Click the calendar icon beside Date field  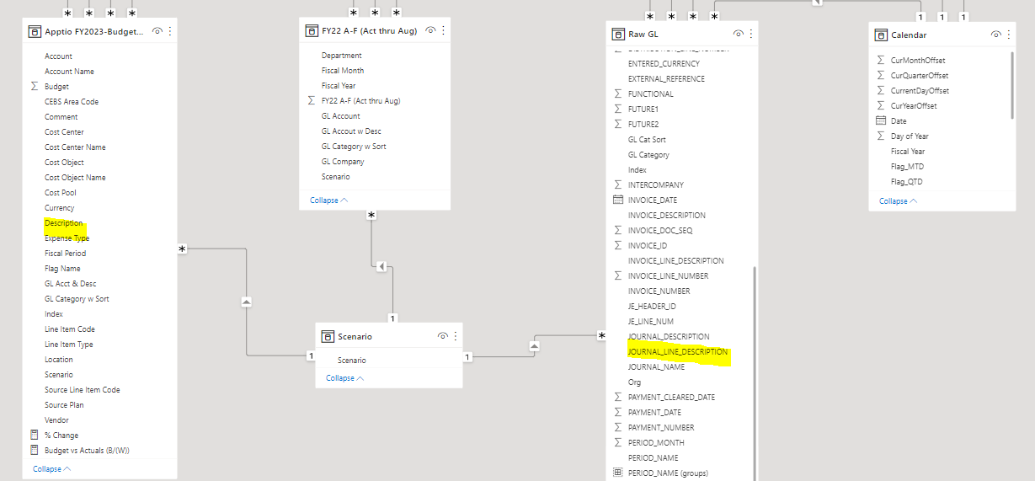(881, 121)
